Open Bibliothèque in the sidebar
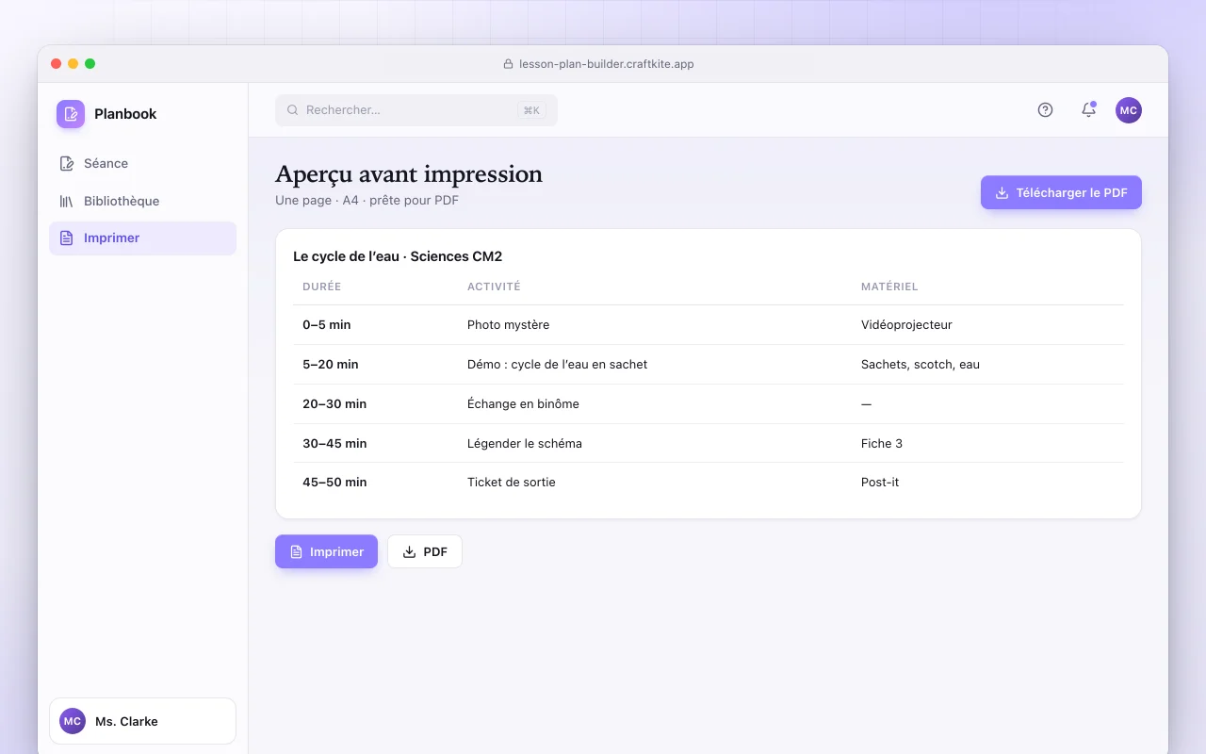Screen dimensions: 1206x754 coord(142,201)
